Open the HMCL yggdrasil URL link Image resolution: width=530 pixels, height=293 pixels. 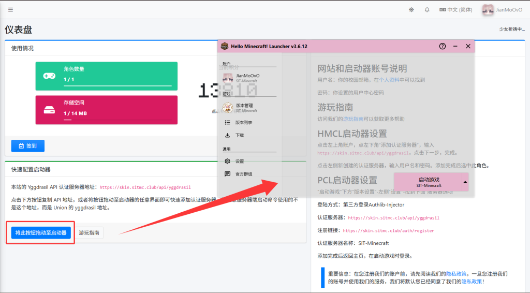[363, 153]
